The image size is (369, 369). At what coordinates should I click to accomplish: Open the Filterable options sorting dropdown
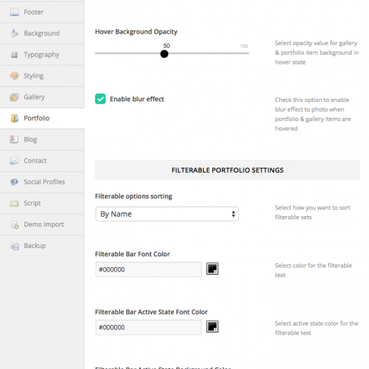click(167, 214)
